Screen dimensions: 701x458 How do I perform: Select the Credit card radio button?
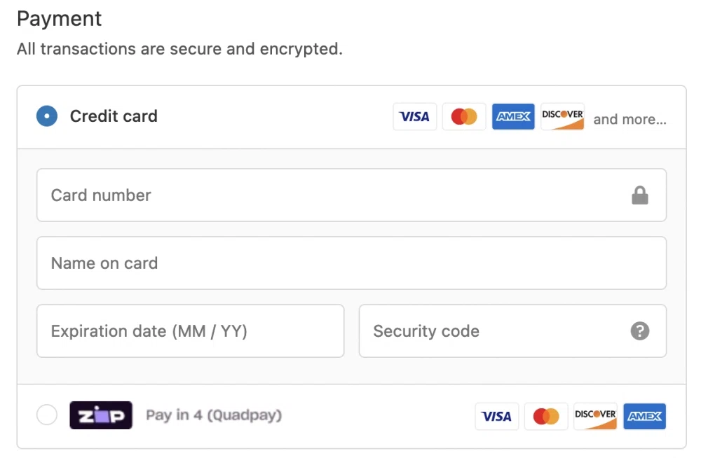[47, 116]
